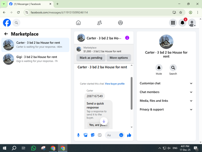Open the purple conversation information icon
202x152 pixels.
click(127, 38)
